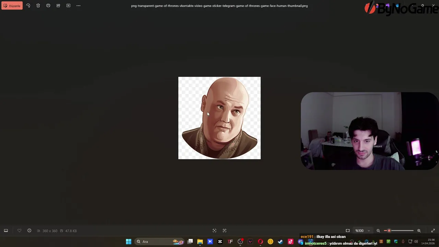Open the TikTok taskbar icon
This screenshot has height=247, width=439.
(290, 242)
